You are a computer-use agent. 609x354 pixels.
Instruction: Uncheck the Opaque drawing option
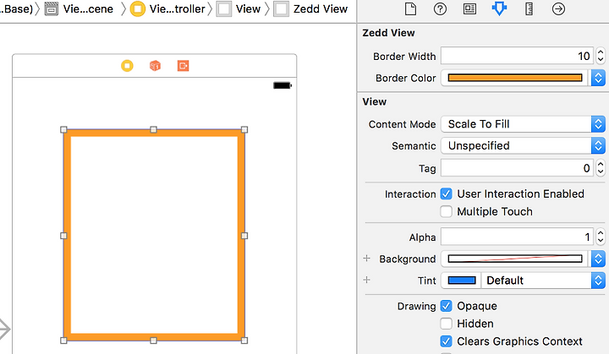(x=447, y=306)
